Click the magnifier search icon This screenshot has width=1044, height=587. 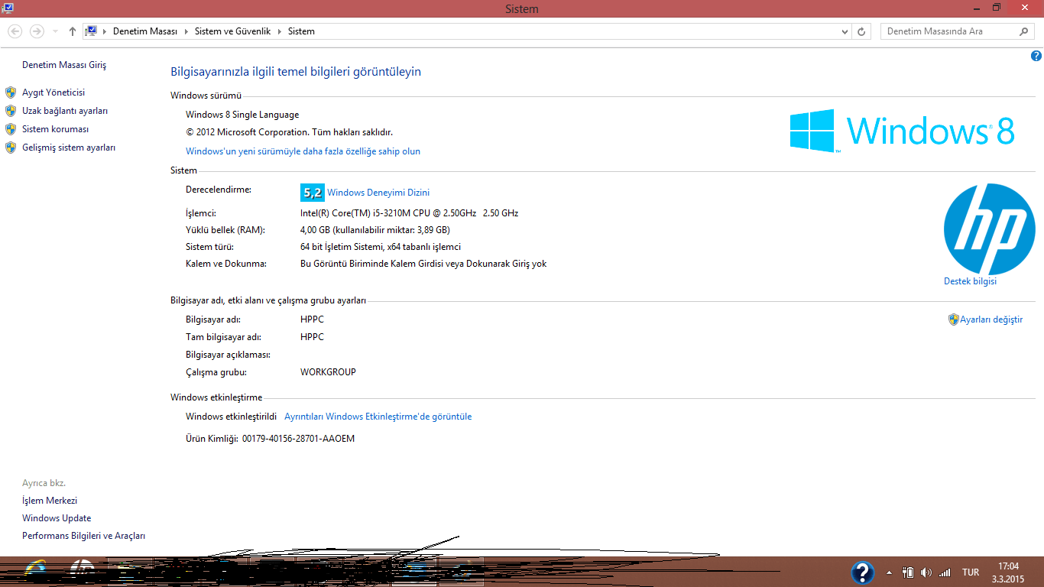1025,31
